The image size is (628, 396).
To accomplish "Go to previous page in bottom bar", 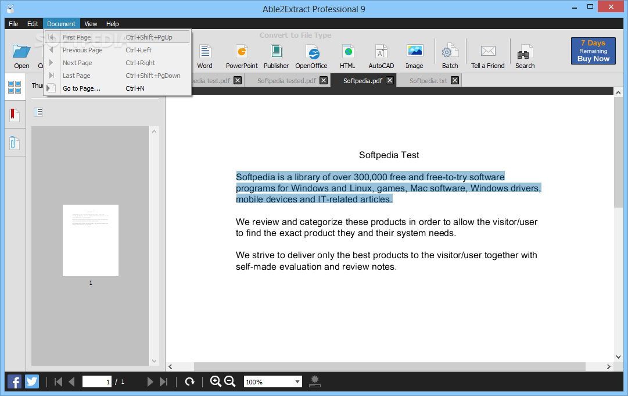I will (71, 381).
